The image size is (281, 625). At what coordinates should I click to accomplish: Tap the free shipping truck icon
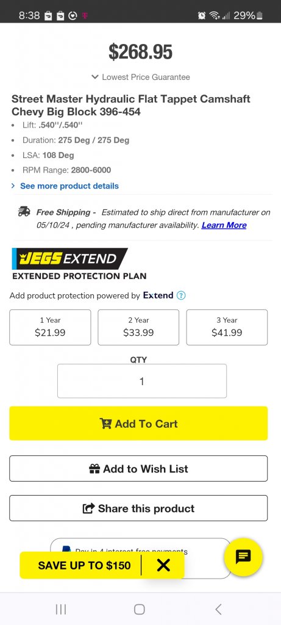pos(24,212)
